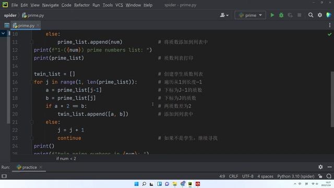The width and height of the screenshot is (334, 188).
Task: Click the editor vertical scrollbar thumb
Action: (332, 99)
